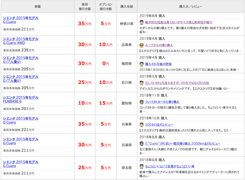The image size is (245, 180).
Task: Click the 車両値引き額 column header
Action: (x=85, y=7)
